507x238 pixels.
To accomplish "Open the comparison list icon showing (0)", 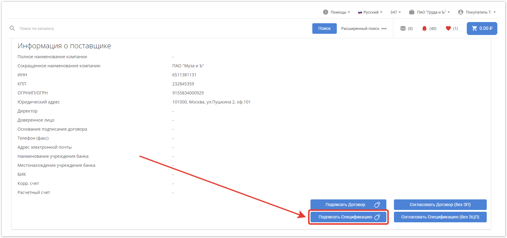I will (x=403, y=28).
